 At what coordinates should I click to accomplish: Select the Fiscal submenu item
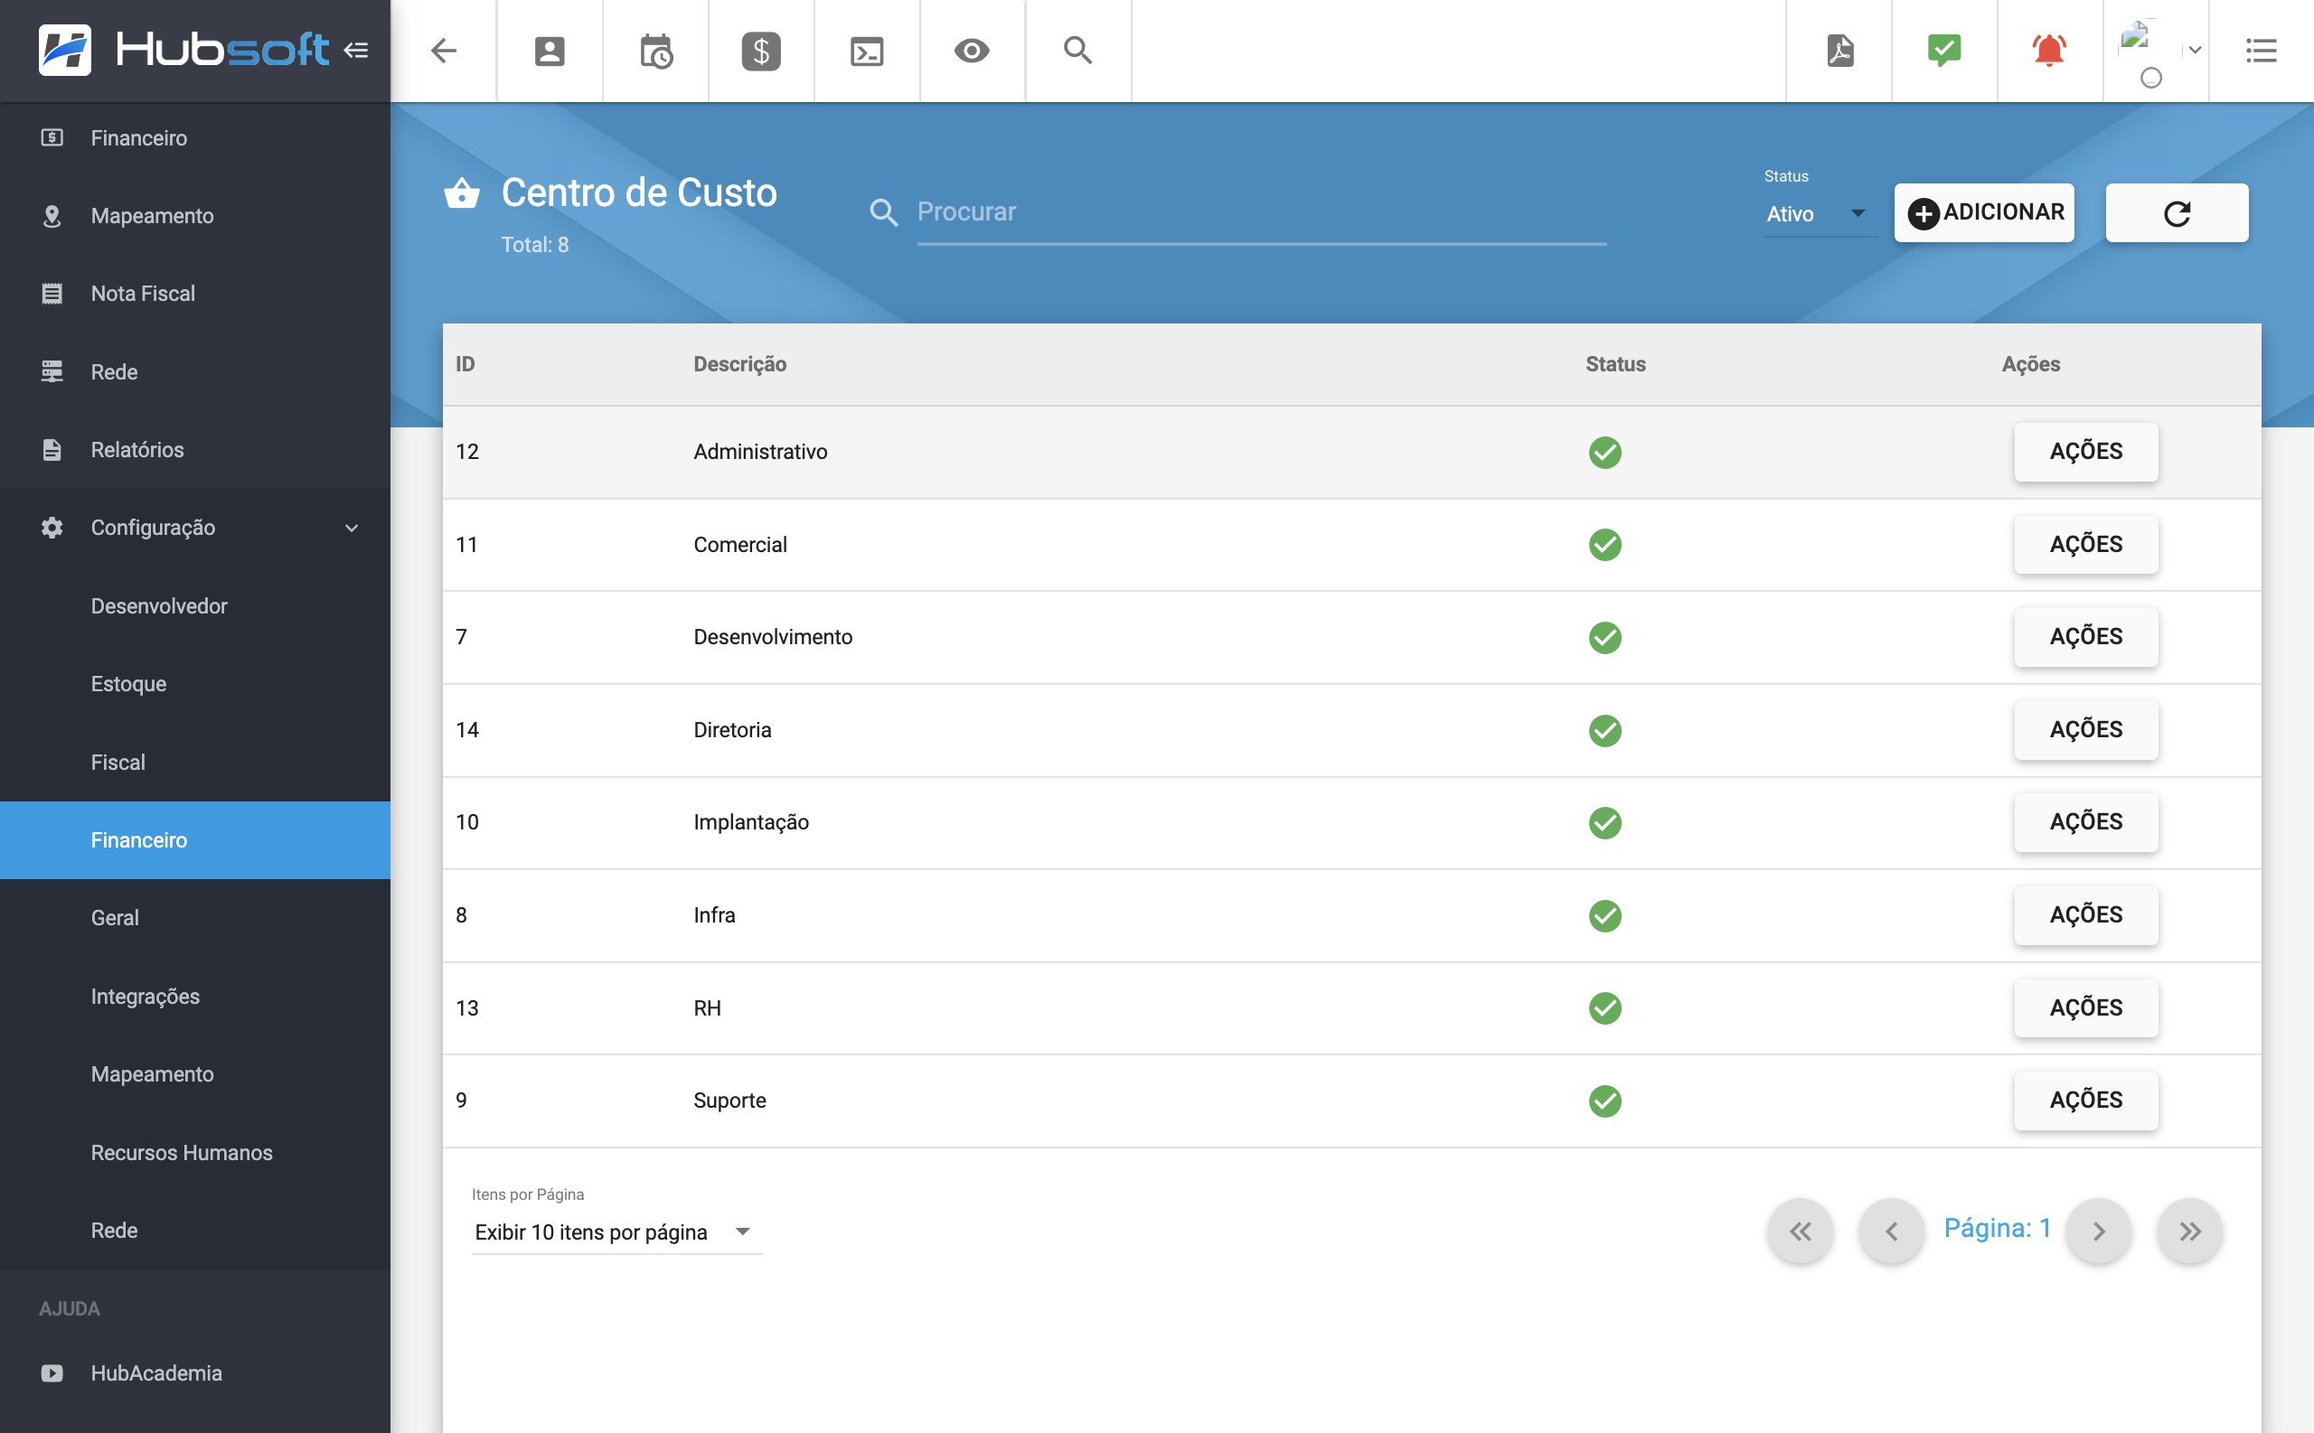[195, 762]
